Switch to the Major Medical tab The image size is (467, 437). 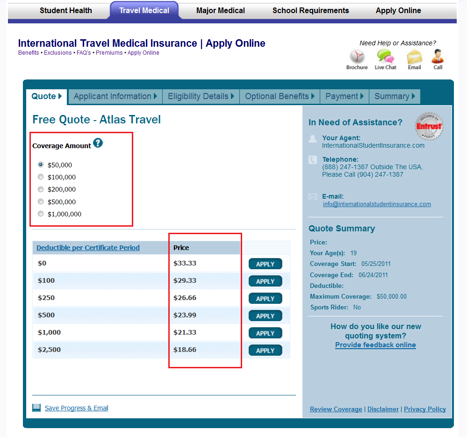220,10
